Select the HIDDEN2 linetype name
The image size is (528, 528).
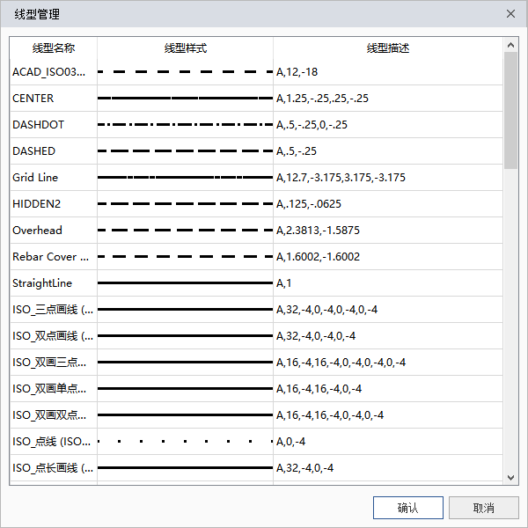coord(36,204)
